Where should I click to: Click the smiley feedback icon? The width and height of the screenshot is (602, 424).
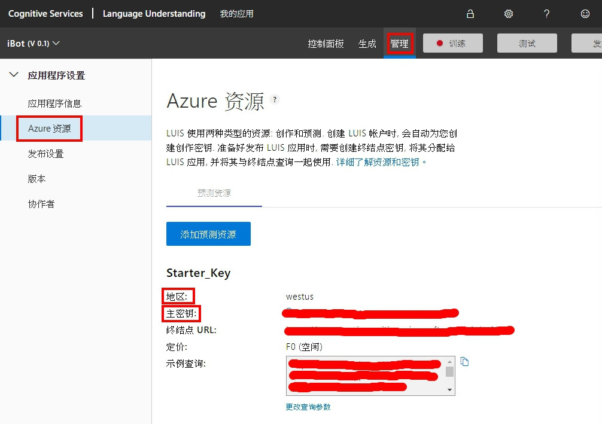585,14
